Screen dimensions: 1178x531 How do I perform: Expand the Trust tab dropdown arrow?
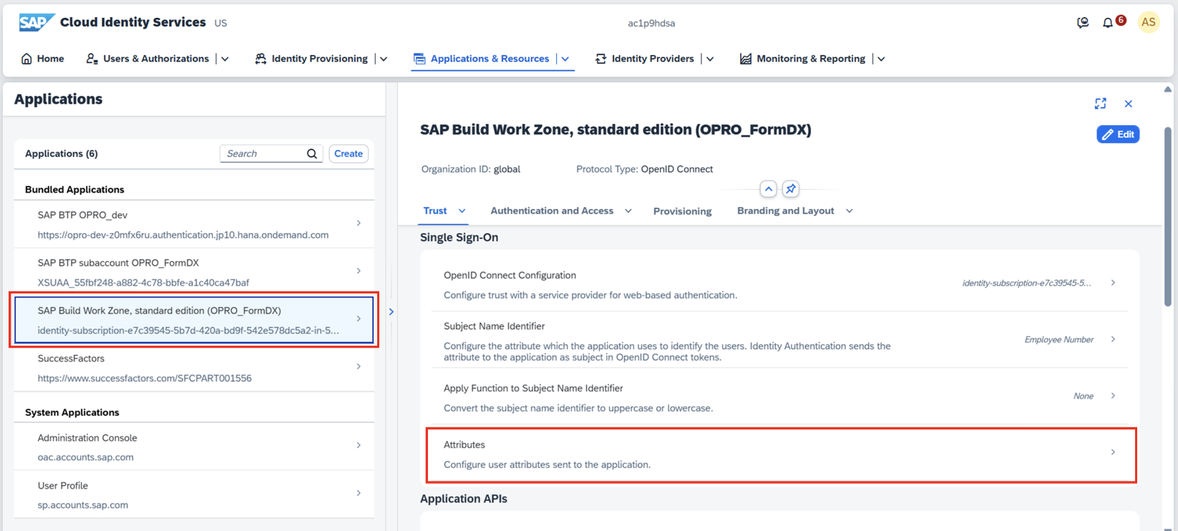[462, 211]
